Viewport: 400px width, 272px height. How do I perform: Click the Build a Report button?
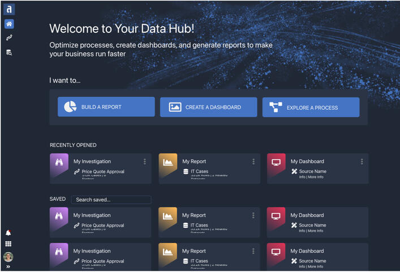[x=106, y=107]
